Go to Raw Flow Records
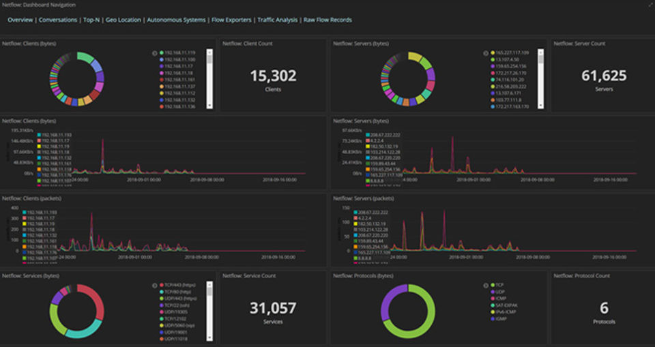 (327, 20)
